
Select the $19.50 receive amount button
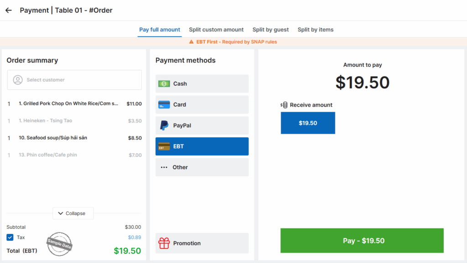[308, 123]
